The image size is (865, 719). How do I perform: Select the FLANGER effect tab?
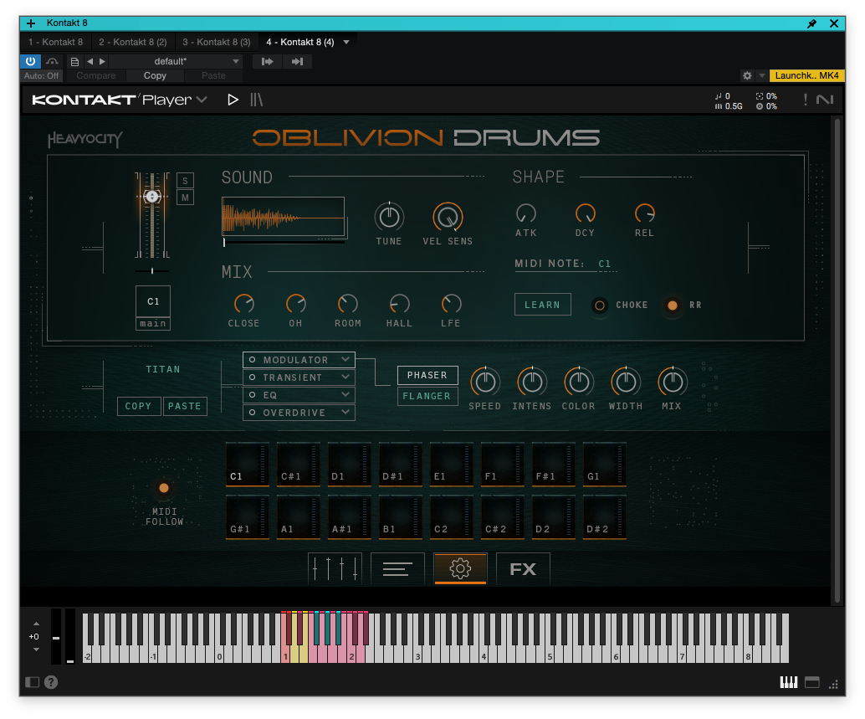427,396
